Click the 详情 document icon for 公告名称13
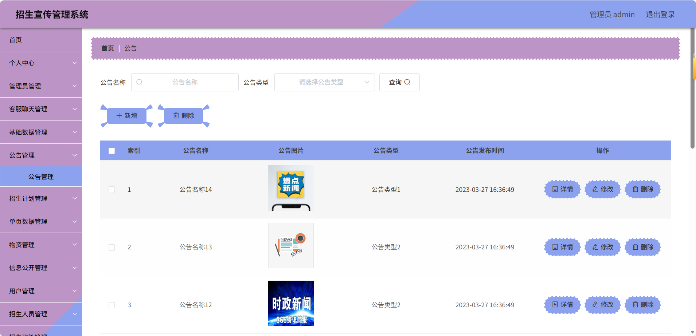Screen dimensions: 696x336 (x=555, y=247)
